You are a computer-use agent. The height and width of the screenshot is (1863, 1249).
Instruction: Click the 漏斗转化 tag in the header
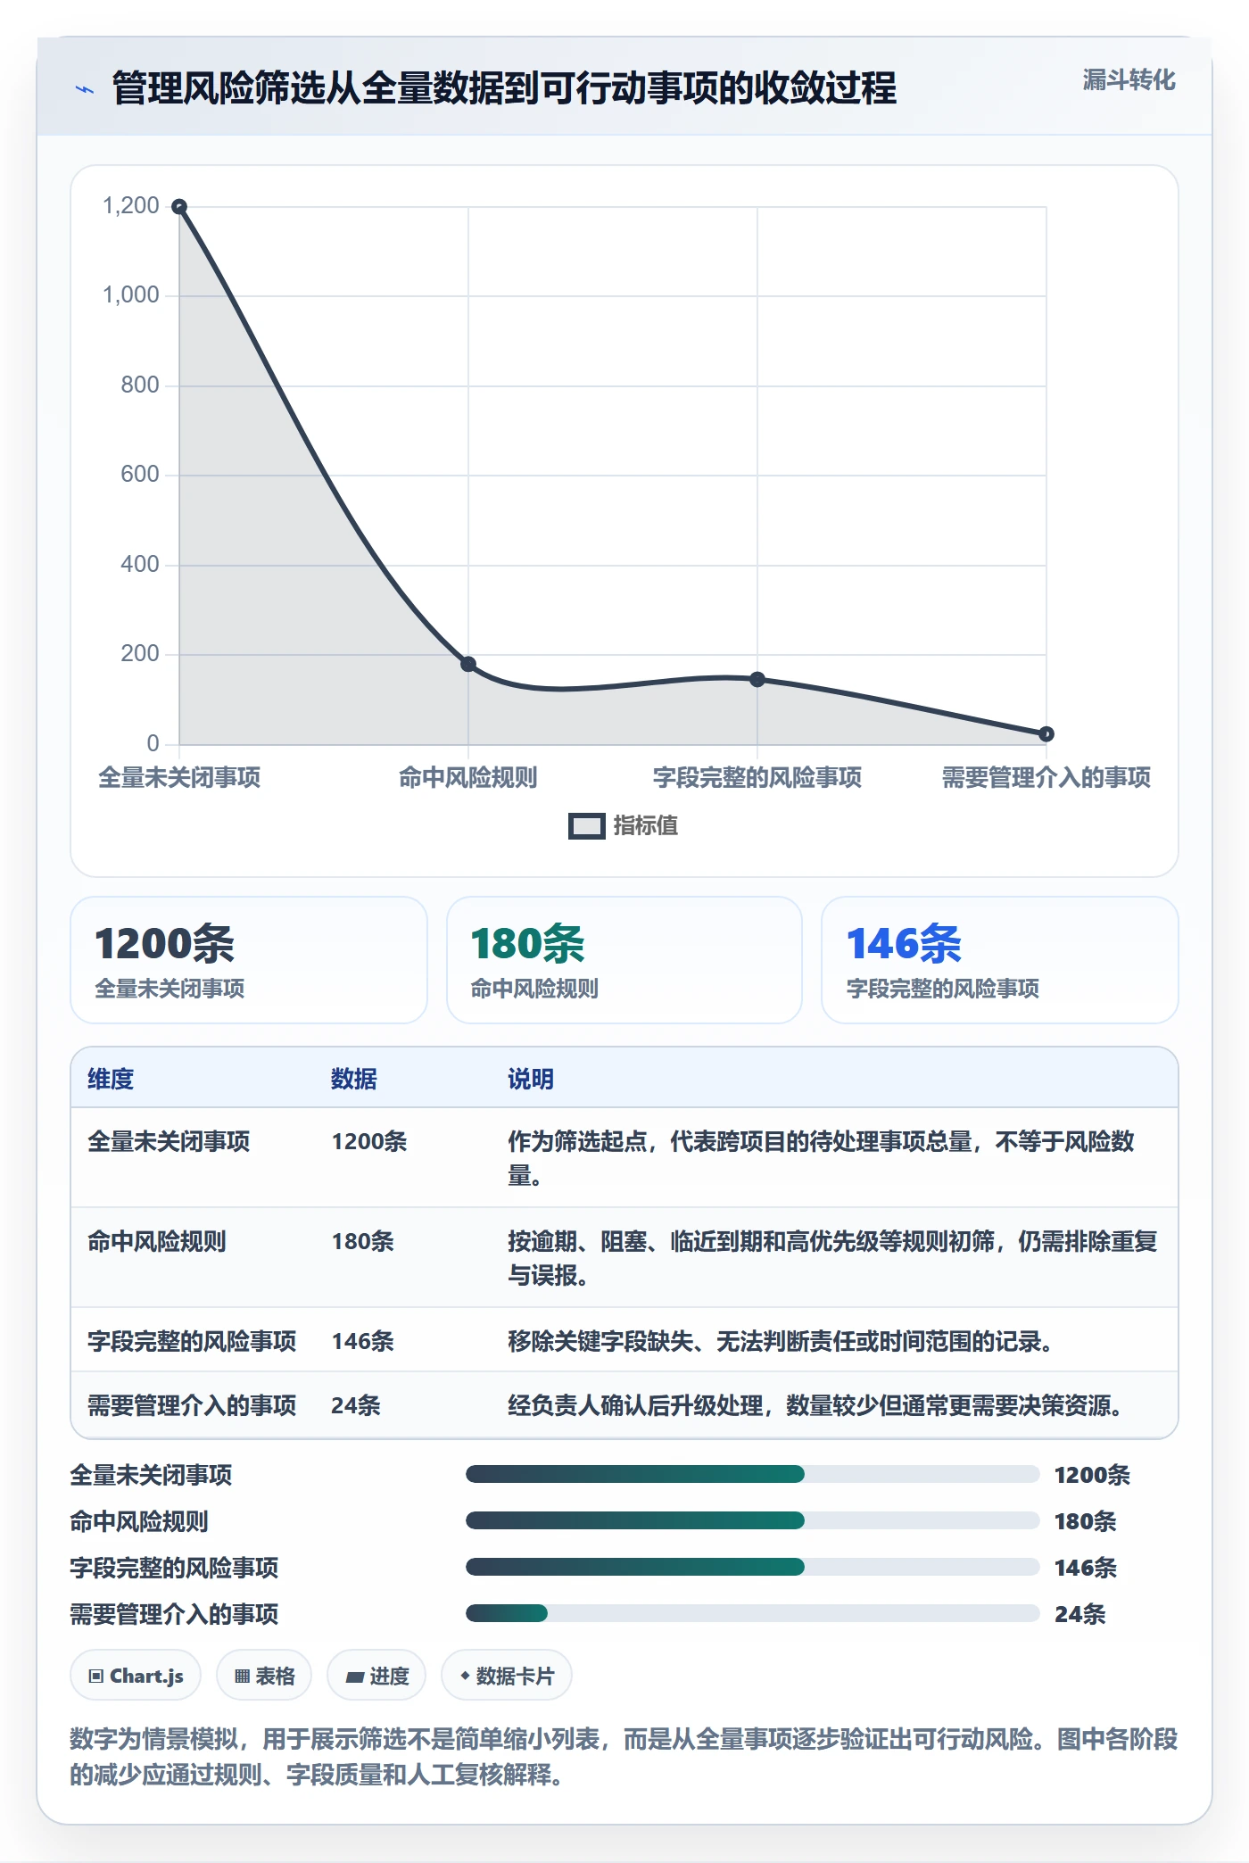pyautogui.click(x=1129, y=80)
